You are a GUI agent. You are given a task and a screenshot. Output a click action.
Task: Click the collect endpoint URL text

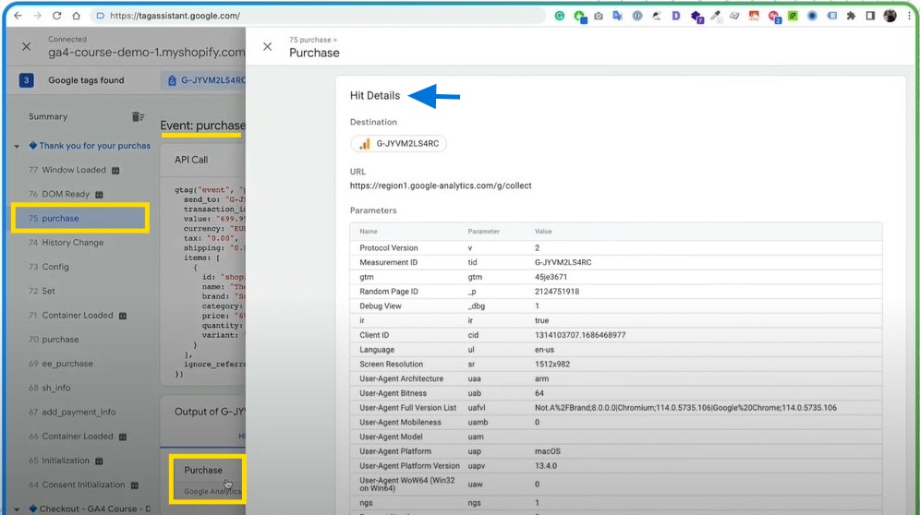pyautogui.click(x=441, y=186)
